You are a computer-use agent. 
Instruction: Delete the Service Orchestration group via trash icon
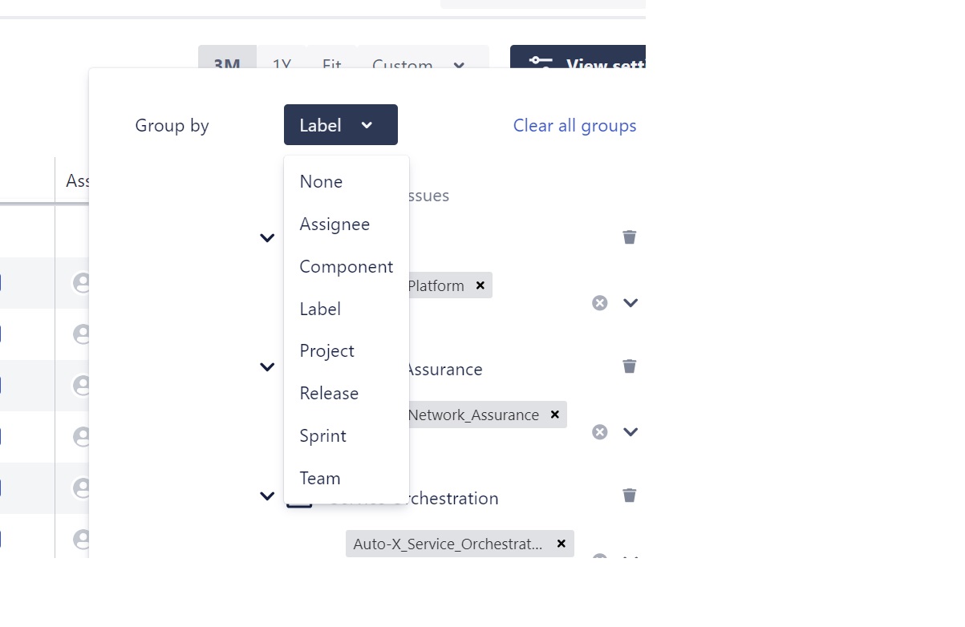pyautogui.click(x=629, y=495)
